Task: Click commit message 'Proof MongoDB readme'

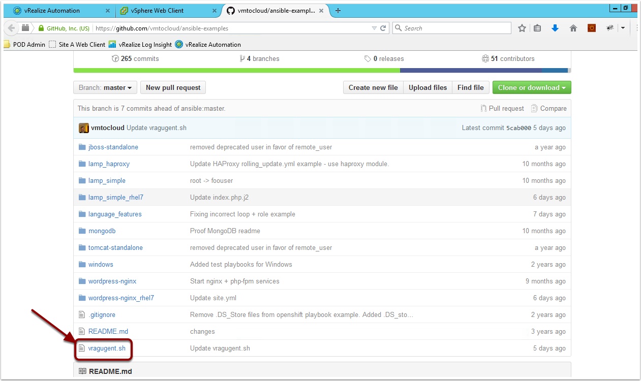Action: point(225,231)
